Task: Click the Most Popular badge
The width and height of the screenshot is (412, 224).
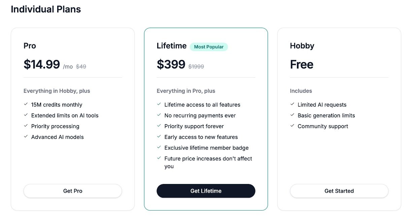Action: 209,47
